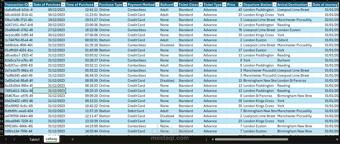Image resolution: width=340 pixels, height=144 pixels.
Task: Select transaction ID starting febf8dab
Action: (19, 45)
